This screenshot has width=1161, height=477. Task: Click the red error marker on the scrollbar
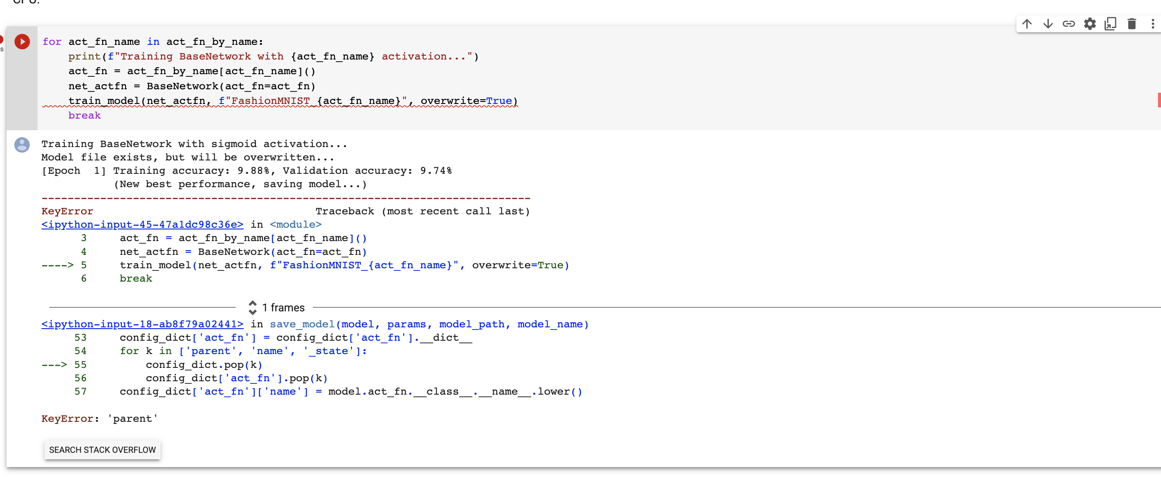1158,100
